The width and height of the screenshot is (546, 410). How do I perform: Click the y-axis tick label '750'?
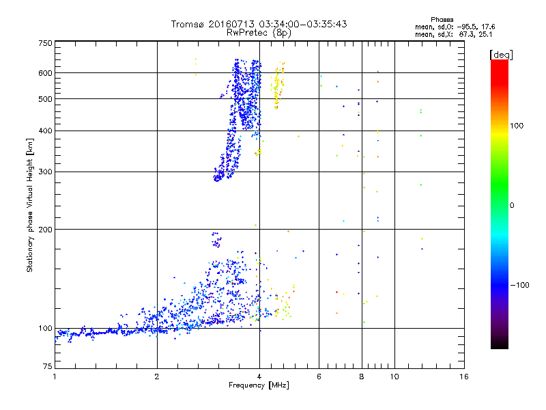(x=45, y=43)
